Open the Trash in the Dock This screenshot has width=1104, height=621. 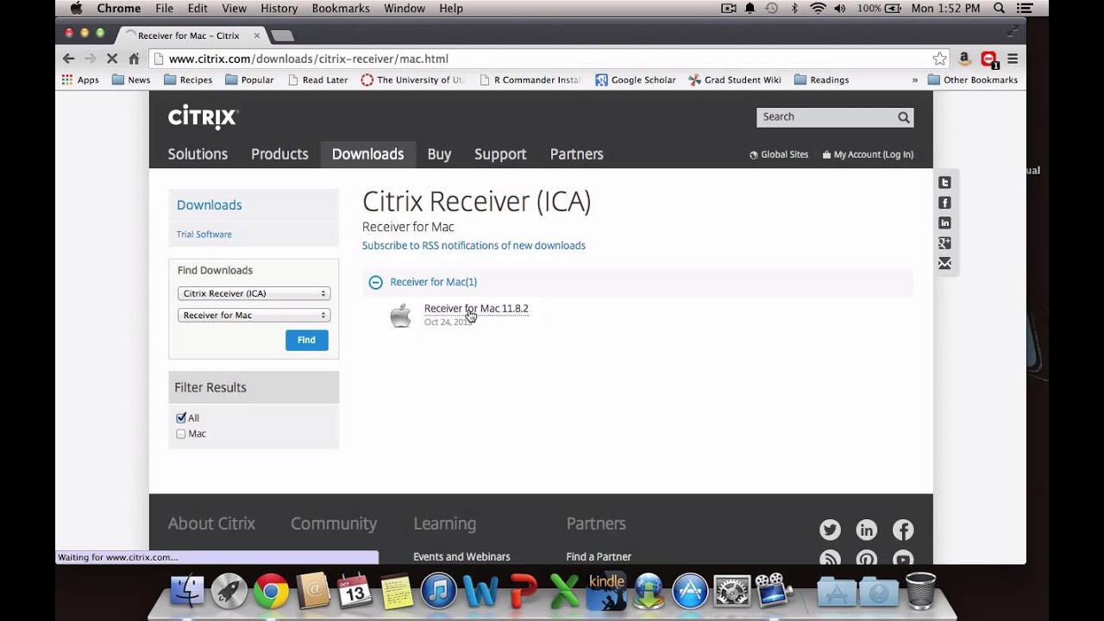pyautogui.click(x=921, y=591)
